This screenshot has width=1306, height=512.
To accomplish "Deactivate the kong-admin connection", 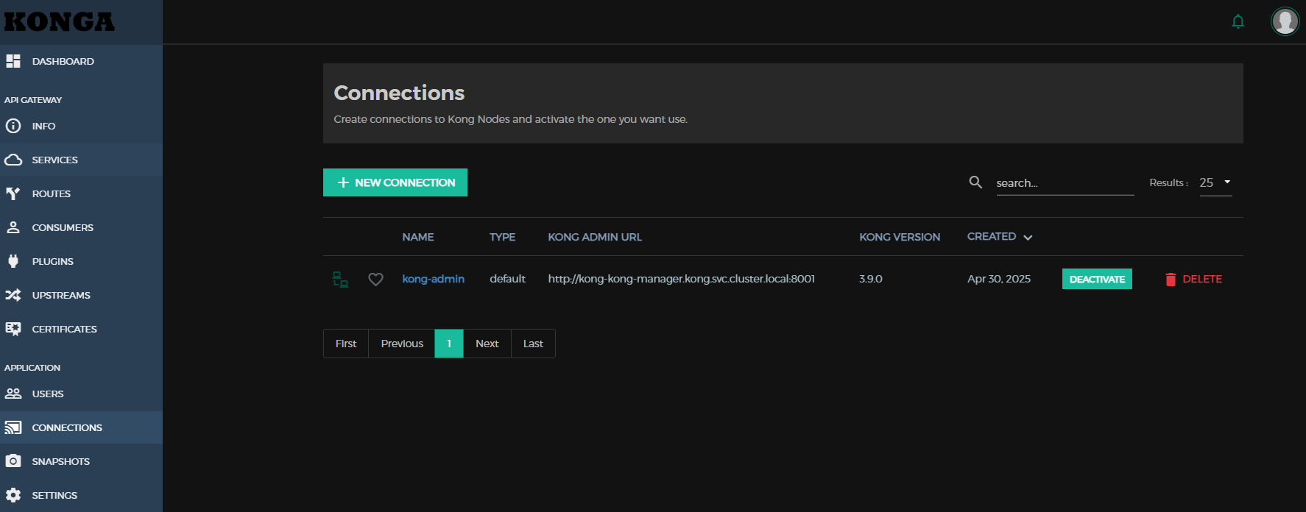I will 1097,279.
